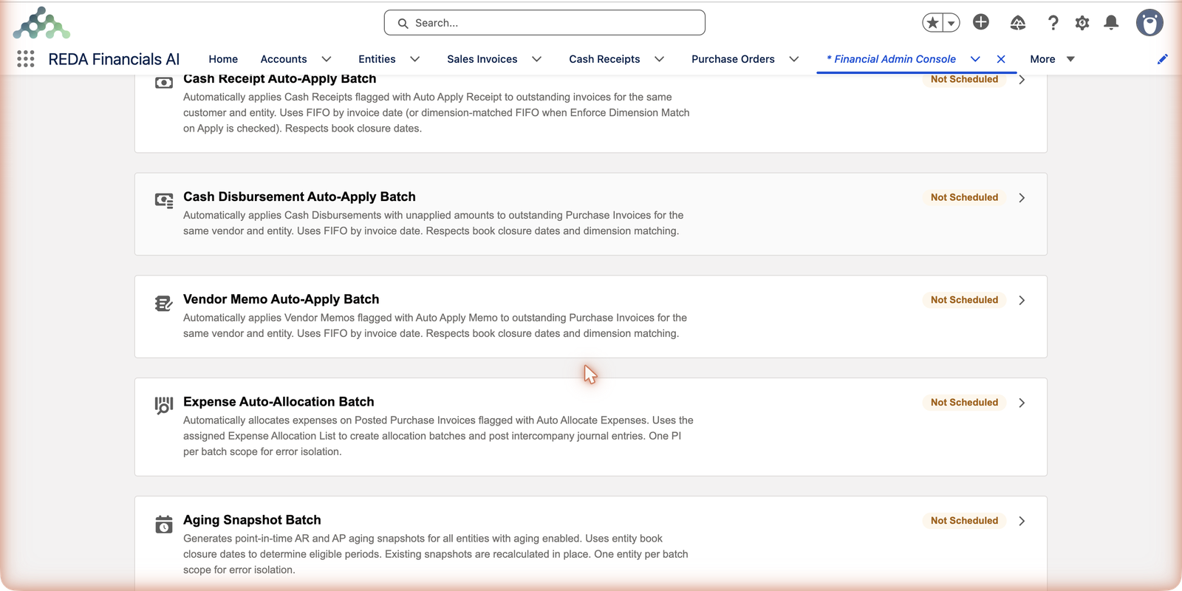Open the Sales Invoices tab
This screenshot has height=591, width=1182.
(x=482, y=59)
